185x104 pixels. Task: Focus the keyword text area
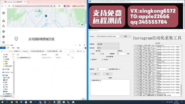[110, 87]
